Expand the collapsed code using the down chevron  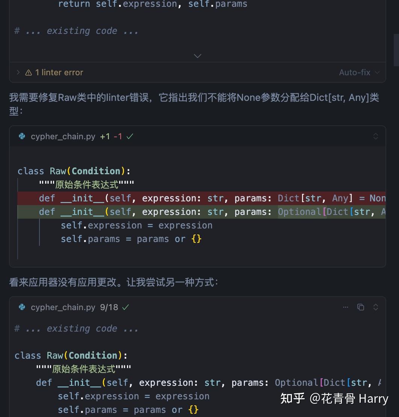click(x=198, y=56)
